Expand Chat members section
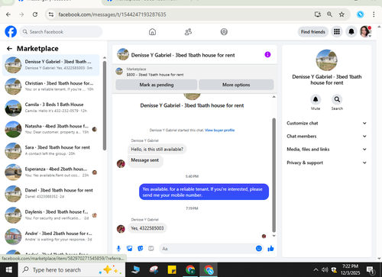 pyautogui.click(x=326, y=136)
